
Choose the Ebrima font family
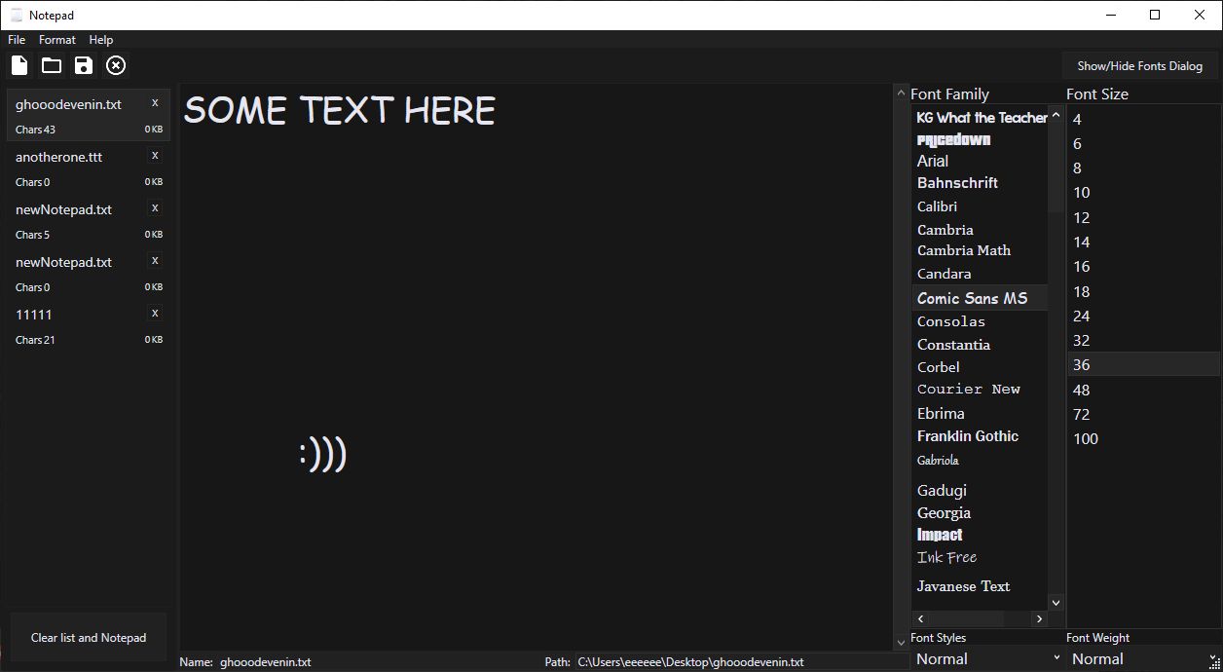pyautogui.click(x=980, y=413)
